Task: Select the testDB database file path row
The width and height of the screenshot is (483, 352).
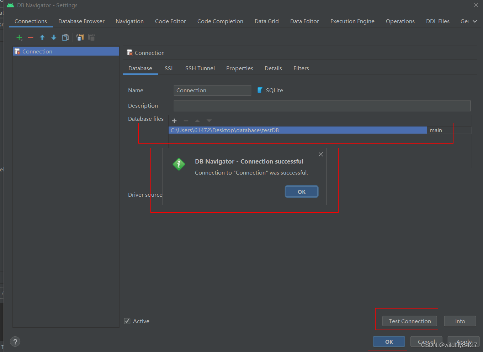Action: click(297, 130)
